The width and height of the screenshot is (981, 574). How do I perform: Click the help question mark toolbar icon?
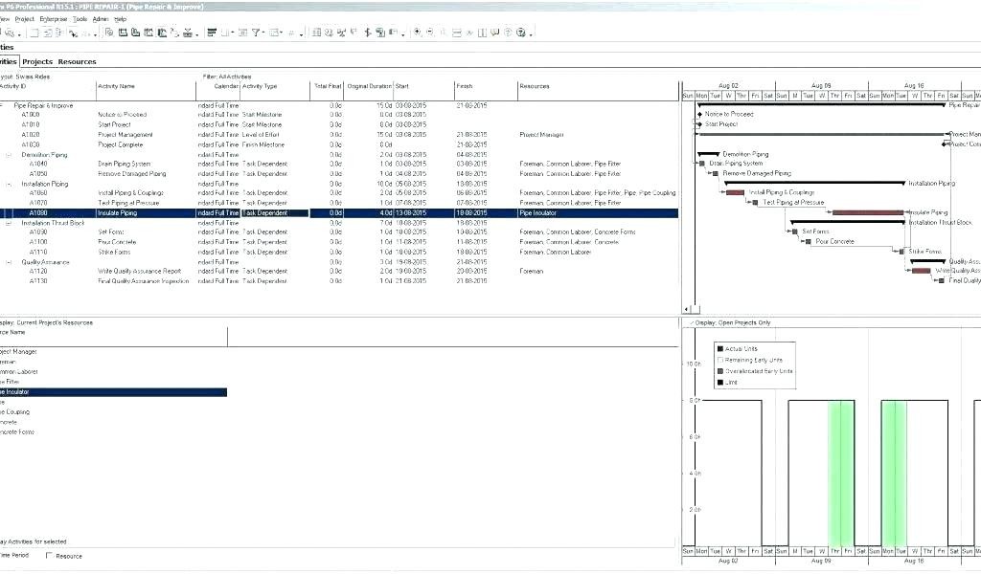click(x=522, y=33)
